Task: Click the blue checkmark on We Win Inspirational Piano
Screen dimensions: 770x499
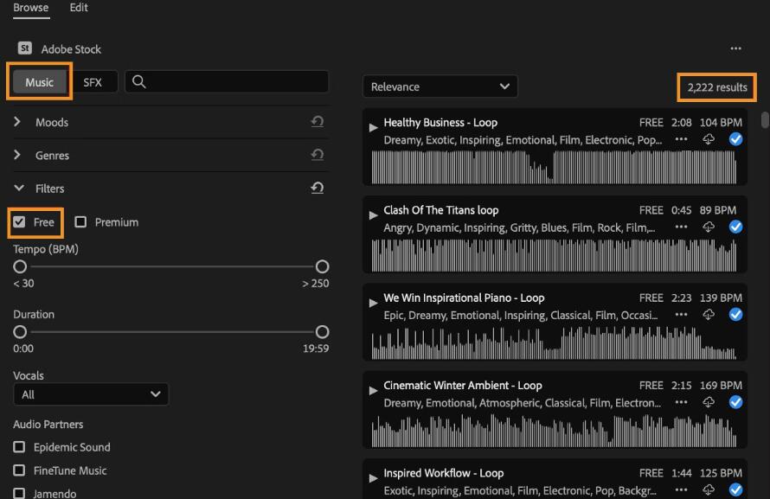Action: point(735,315)
